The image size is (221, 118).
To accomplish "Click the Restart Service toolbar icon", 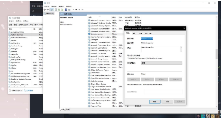I will tap(82, 10).
